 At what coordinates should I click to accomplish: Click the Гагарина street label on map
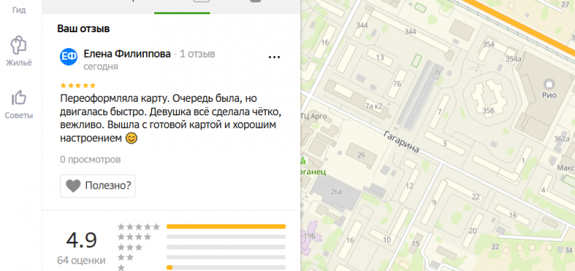tap(401, 142)
